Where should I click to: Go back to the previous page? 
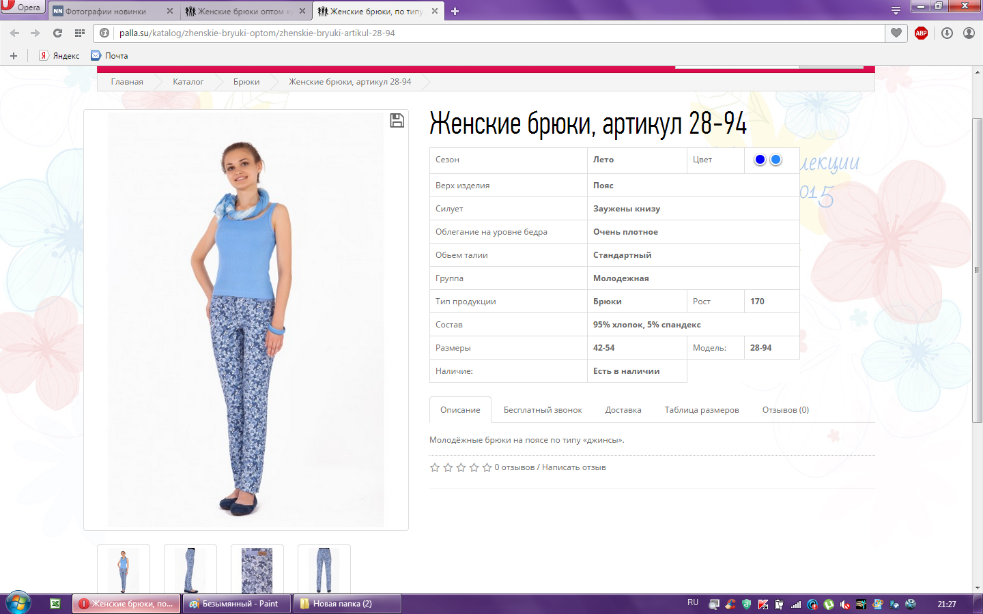point(14,33)
